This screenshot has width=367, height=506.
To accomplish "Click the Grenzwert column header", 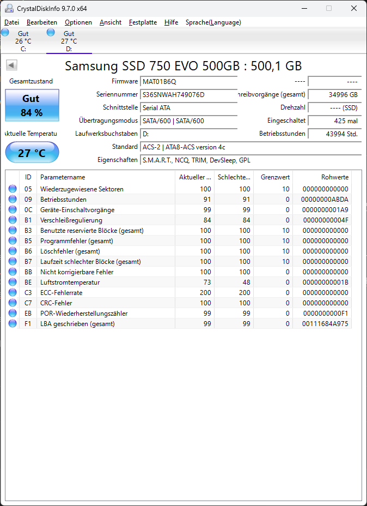I will (273, 177).
